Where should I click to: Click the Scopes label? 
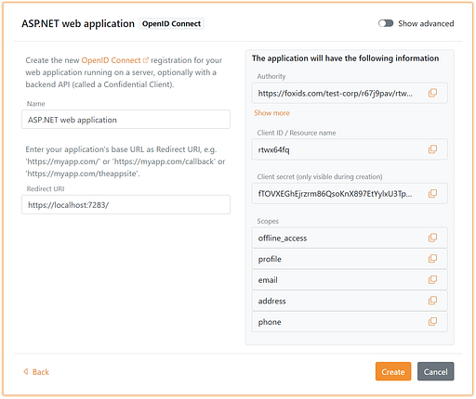pyautogui.click(x=268, y=221)
